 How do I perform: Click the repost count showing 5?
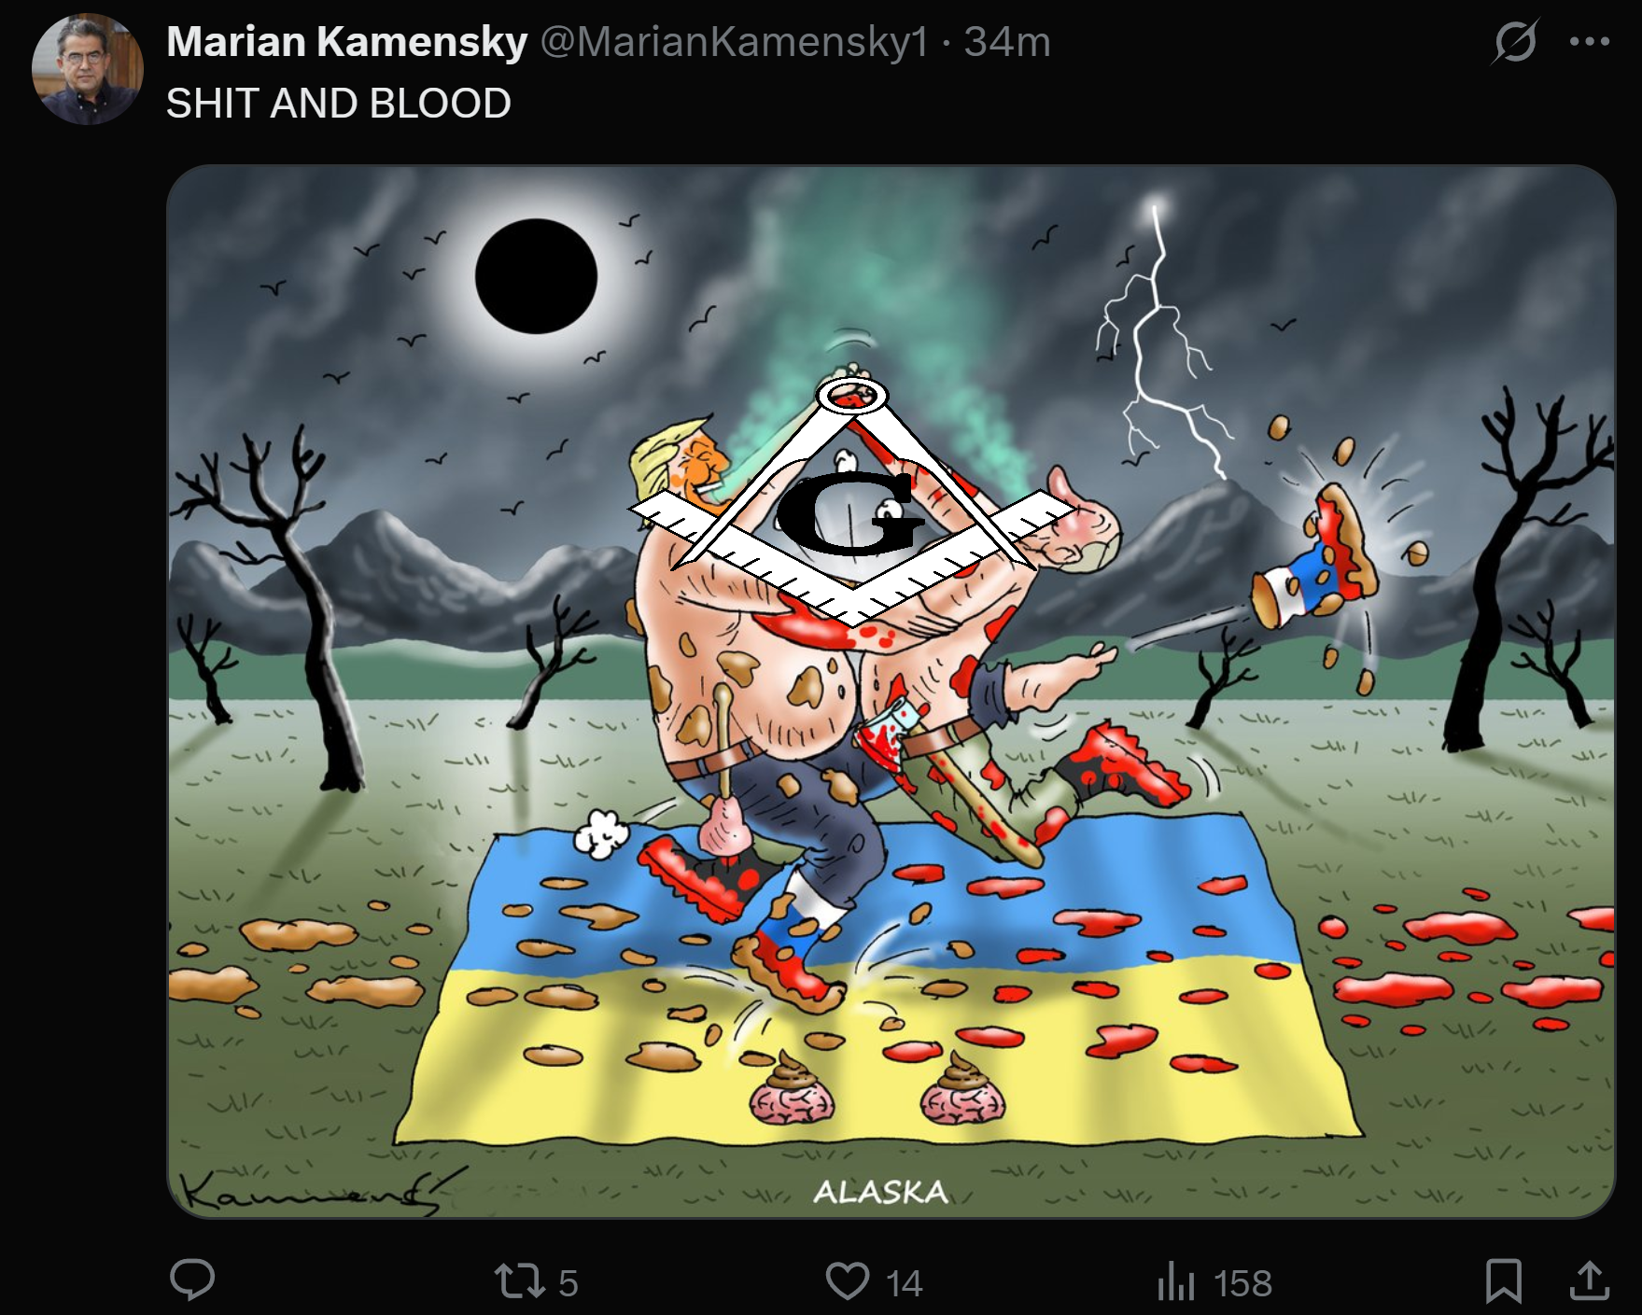568,1283
